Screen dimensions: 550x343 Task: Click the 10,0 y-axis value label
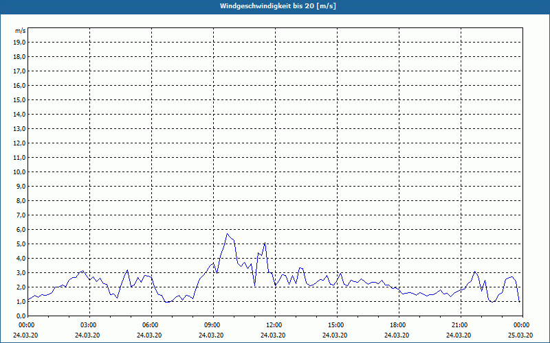20,171
